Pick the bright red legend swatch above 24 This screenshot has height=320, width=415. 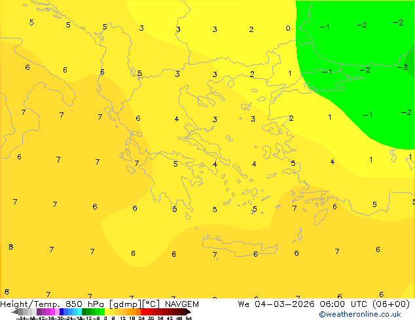tap(143, 312)
